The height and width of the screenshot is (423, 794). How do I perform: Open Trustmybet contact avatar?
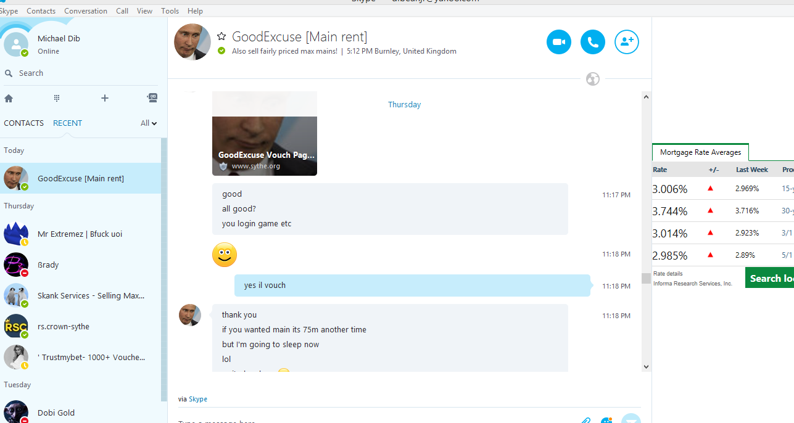coord(16,357)
